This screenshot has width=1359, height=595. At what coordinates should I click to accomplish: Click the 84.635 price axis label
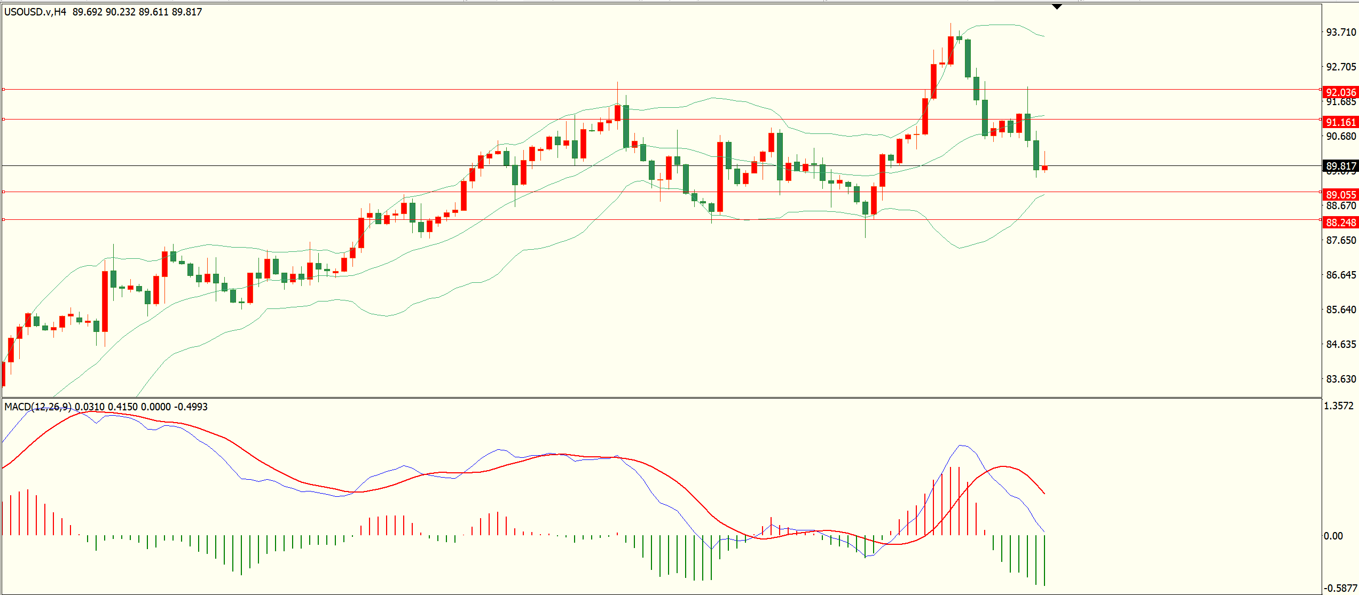tap(1341, 344)
